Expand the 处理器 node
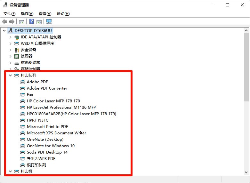The width and height of the screenshot is (250, 183). [x=10, y=56]
